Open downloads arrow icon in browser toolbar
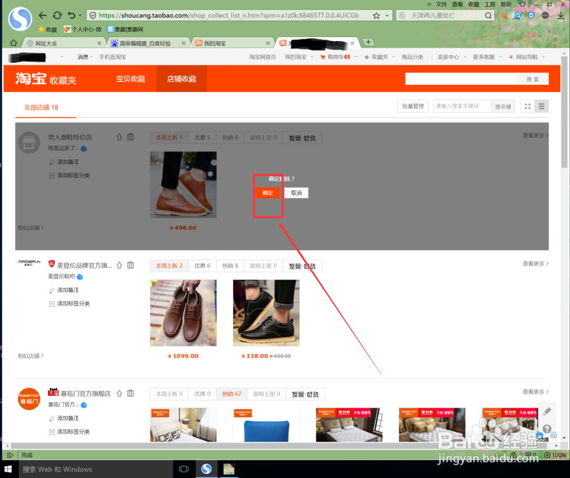 (561, 15)
